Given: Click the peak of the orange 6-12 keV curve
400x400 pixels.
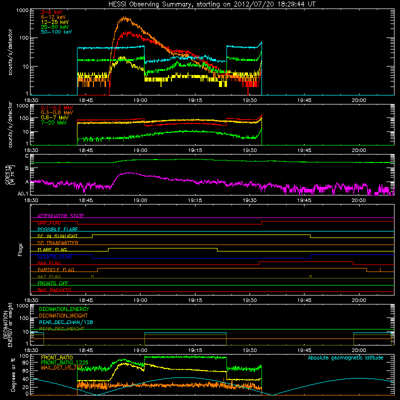Looking at the screenshot, I should coord(125,17).
